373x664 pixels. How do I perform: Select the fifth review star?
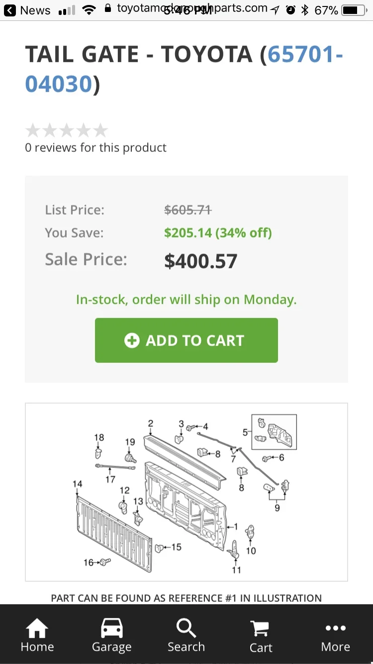[x=100, y=130]
